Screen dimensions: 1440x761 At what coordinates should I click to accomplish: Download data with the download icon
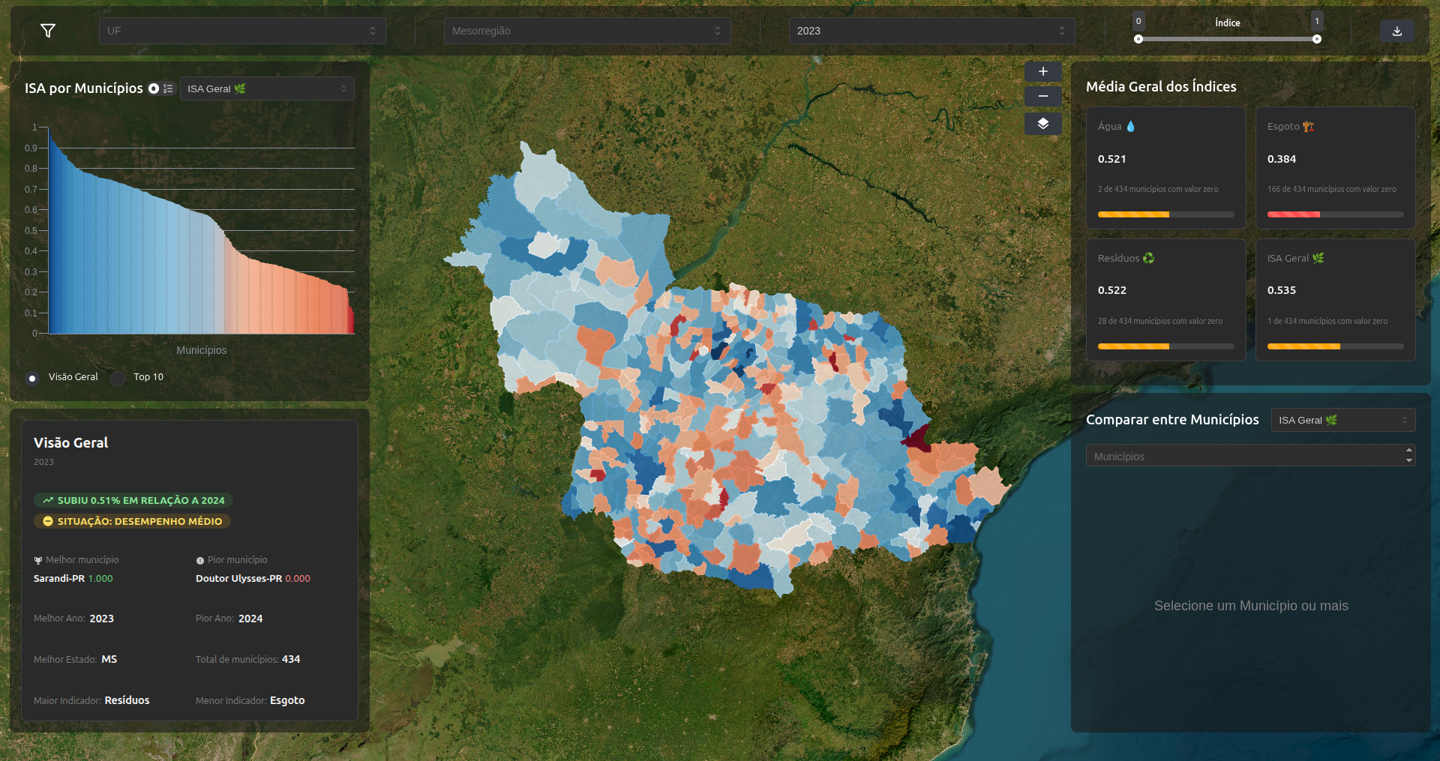coord(1397,31)
